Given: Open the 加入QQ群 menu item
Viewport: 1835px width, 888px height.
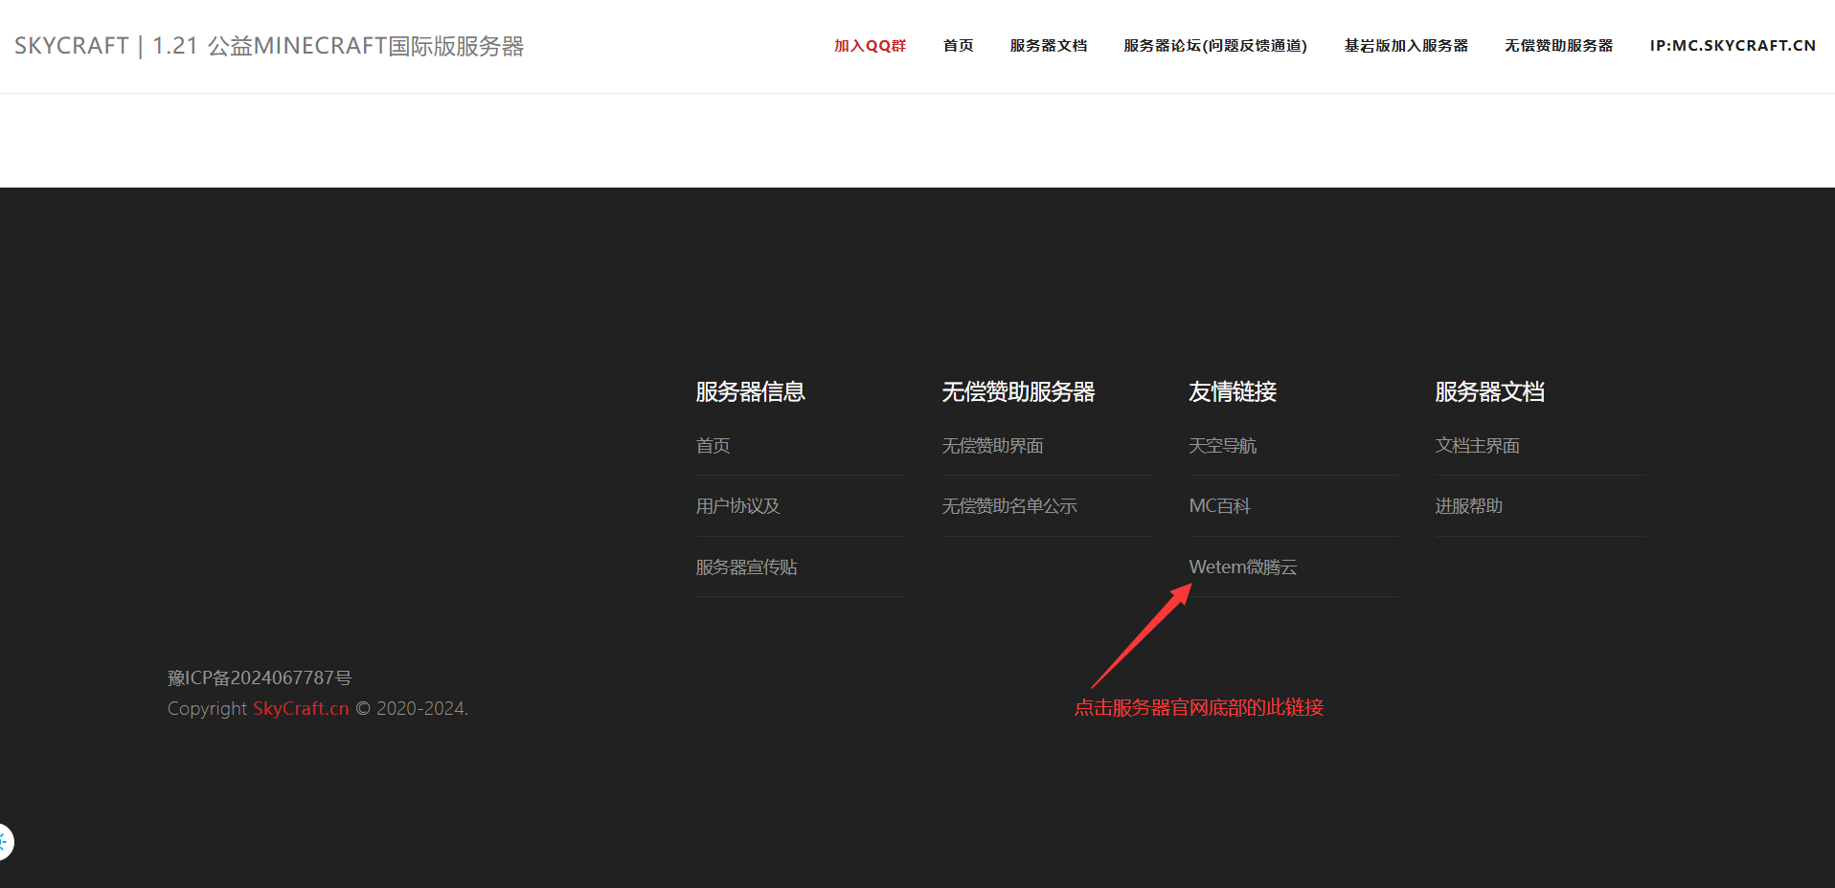Looking at the screenshot, I should 870,46.
